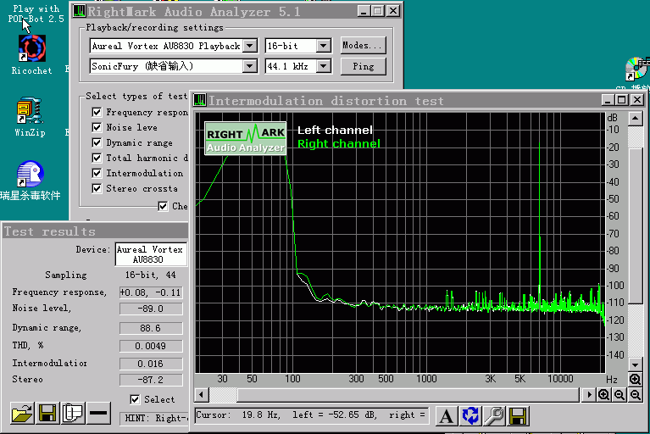Click the Right channel legend label
Viewport: 650px width, 434px height.
click(x=339, y=144)
